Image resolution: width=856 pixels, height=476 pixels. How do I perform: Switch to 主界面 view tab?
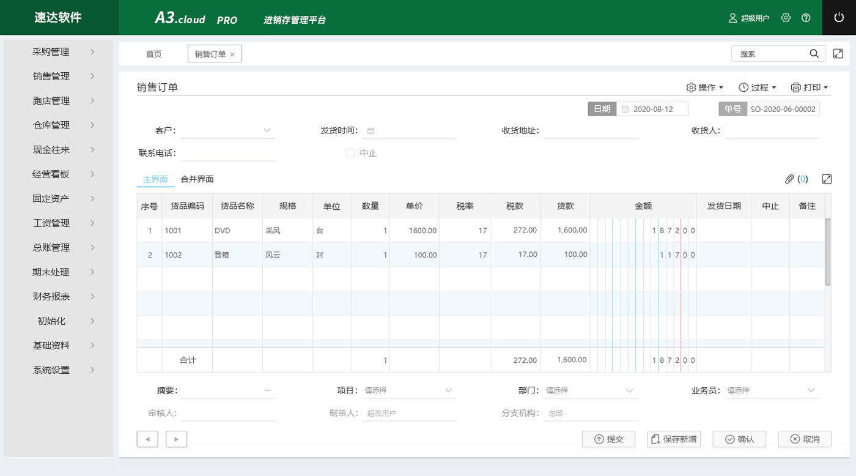[155, 179]
